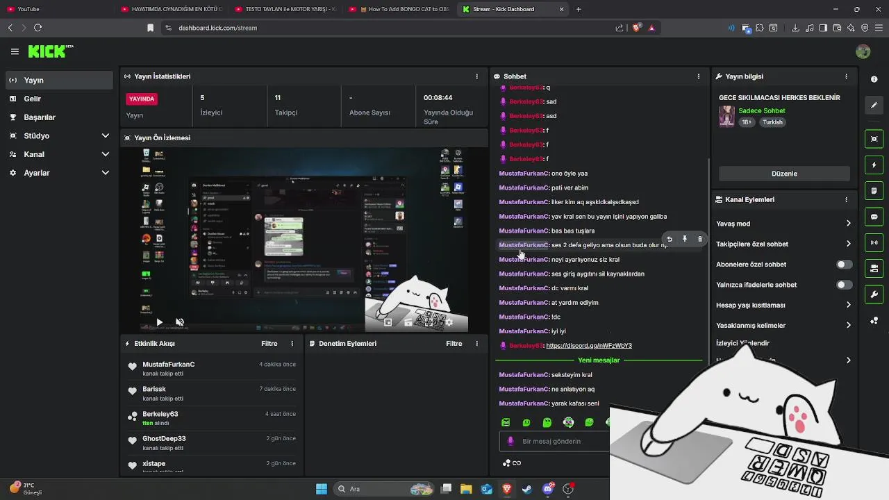Open Denetim Eylemleri three-dot menu
The height and width of the screenshot is (500, 889).
pos(476,344)
